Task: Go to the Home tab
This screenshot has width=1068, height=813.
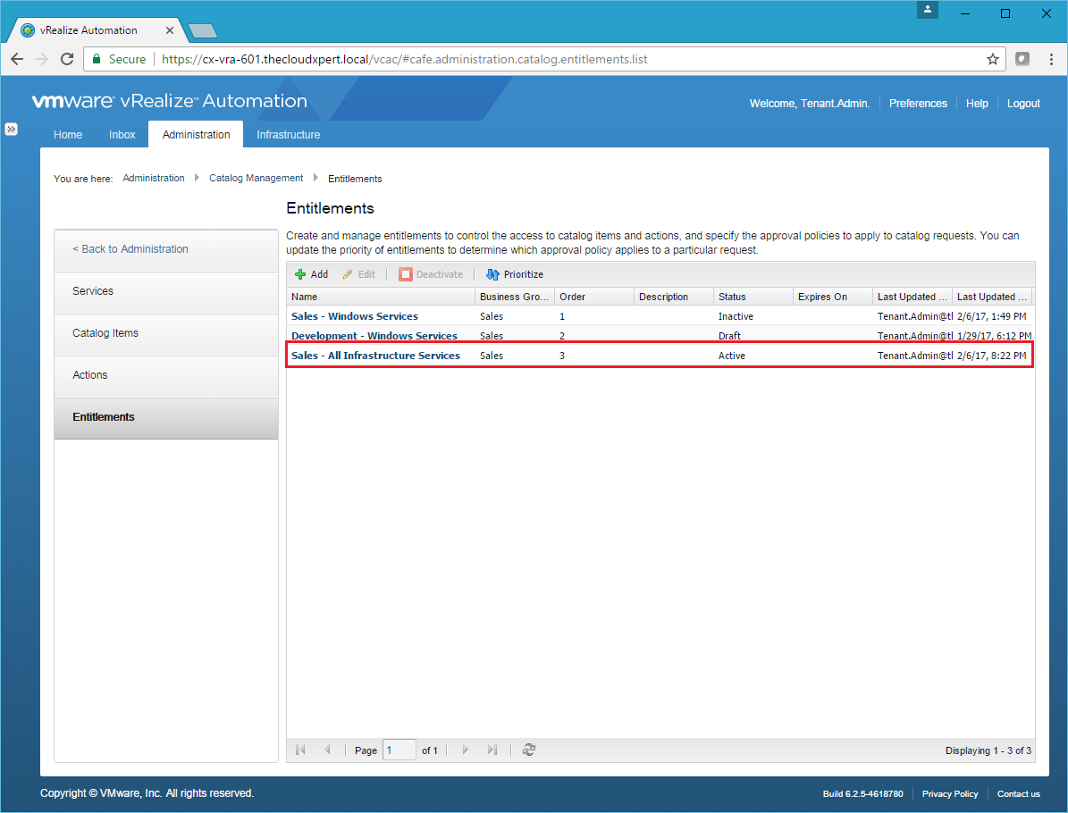Action: point(68,135)
